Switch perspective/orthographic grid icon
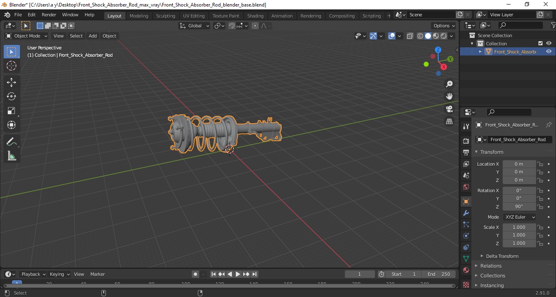The width and height of the screenshot is (556, 297). pos(449,121)
